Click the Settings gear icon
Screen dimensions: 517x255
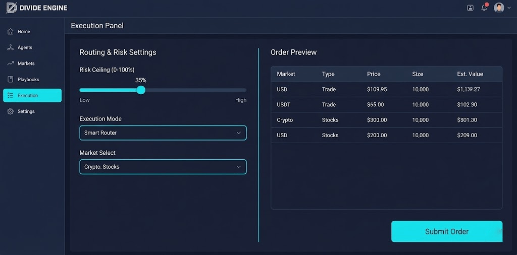11,111
